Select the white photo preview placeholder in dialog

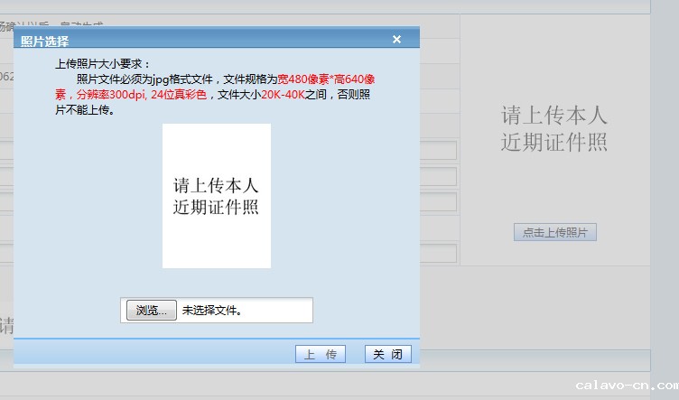pos(216,196)
